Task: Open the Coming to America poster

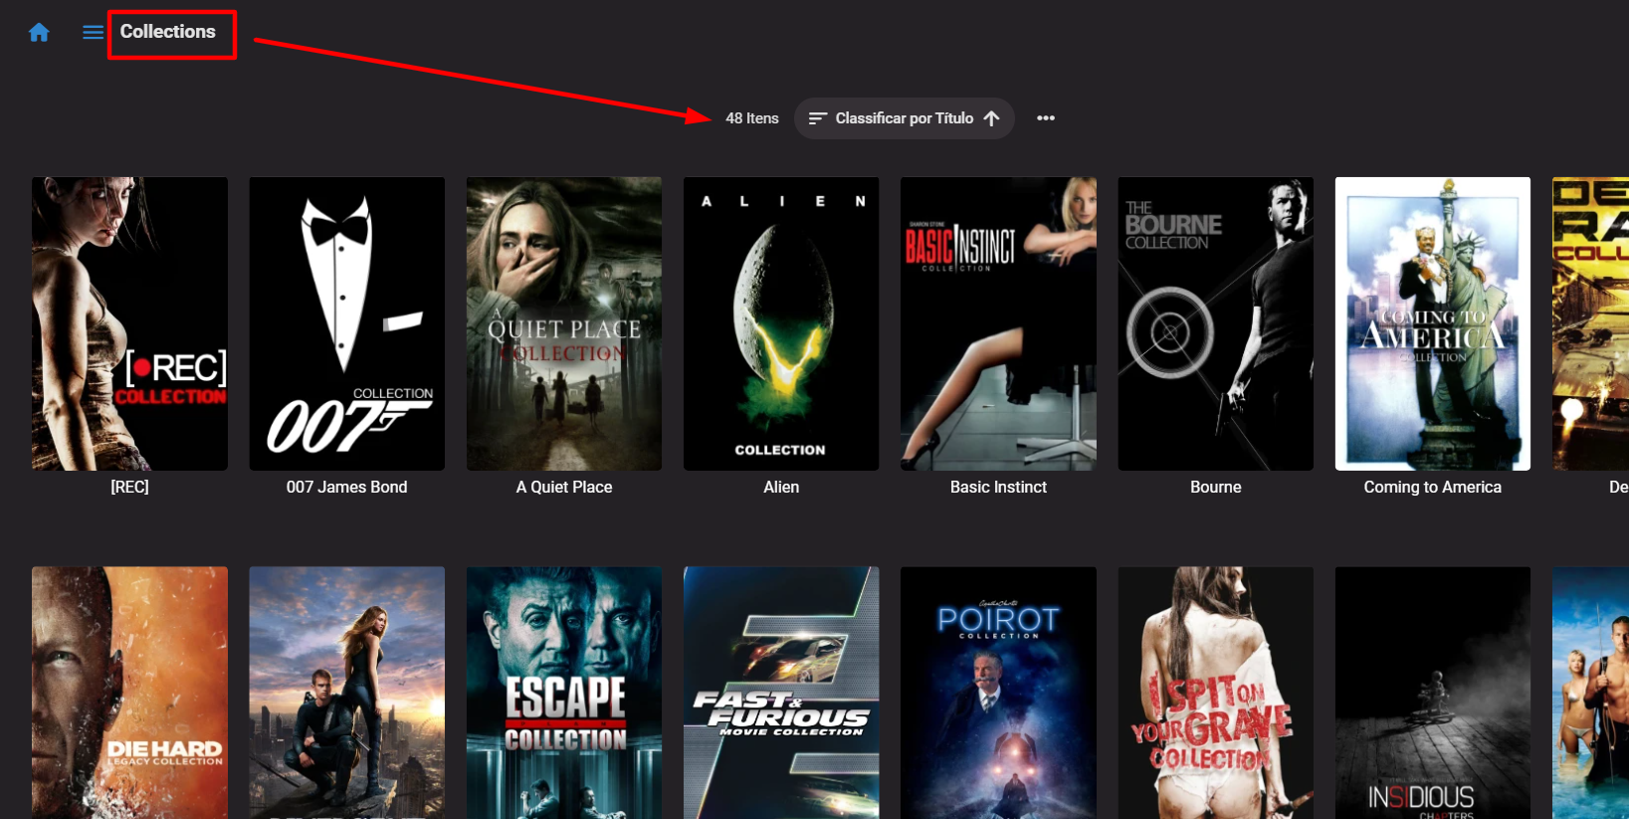Action: click(1433, 323)
